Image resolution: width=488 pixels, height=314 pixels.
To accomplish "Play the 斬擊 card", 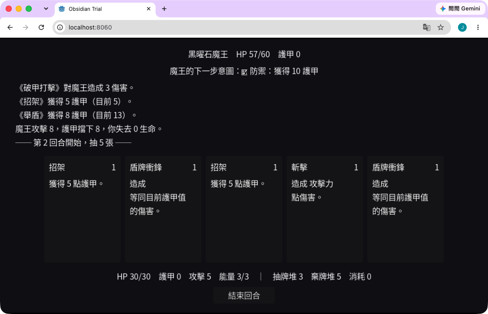I will pyautogui.click(x=325, y=209).
